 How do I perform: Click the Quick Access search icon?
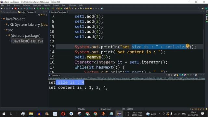pos(199,8)
